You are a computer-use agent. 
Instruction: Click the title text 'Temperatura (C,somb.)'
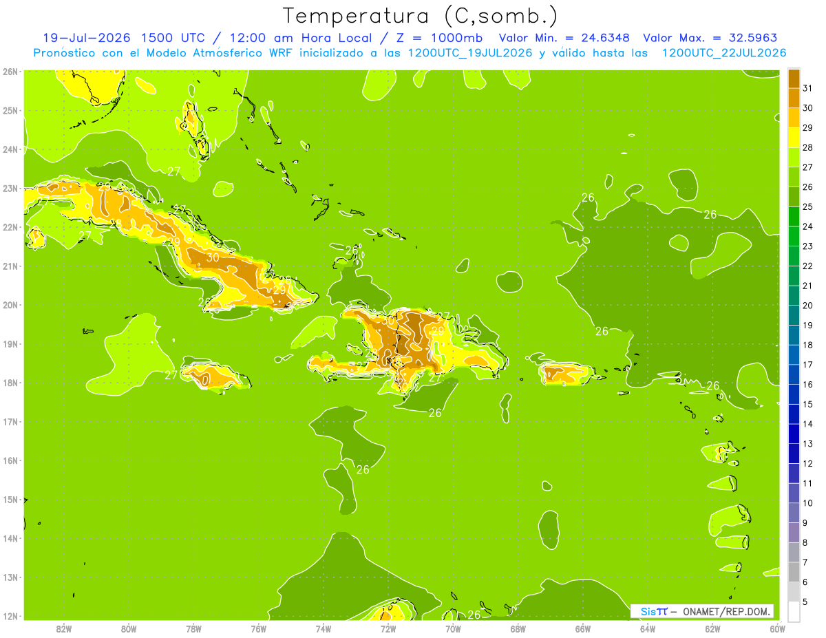(x=421, y=16)
